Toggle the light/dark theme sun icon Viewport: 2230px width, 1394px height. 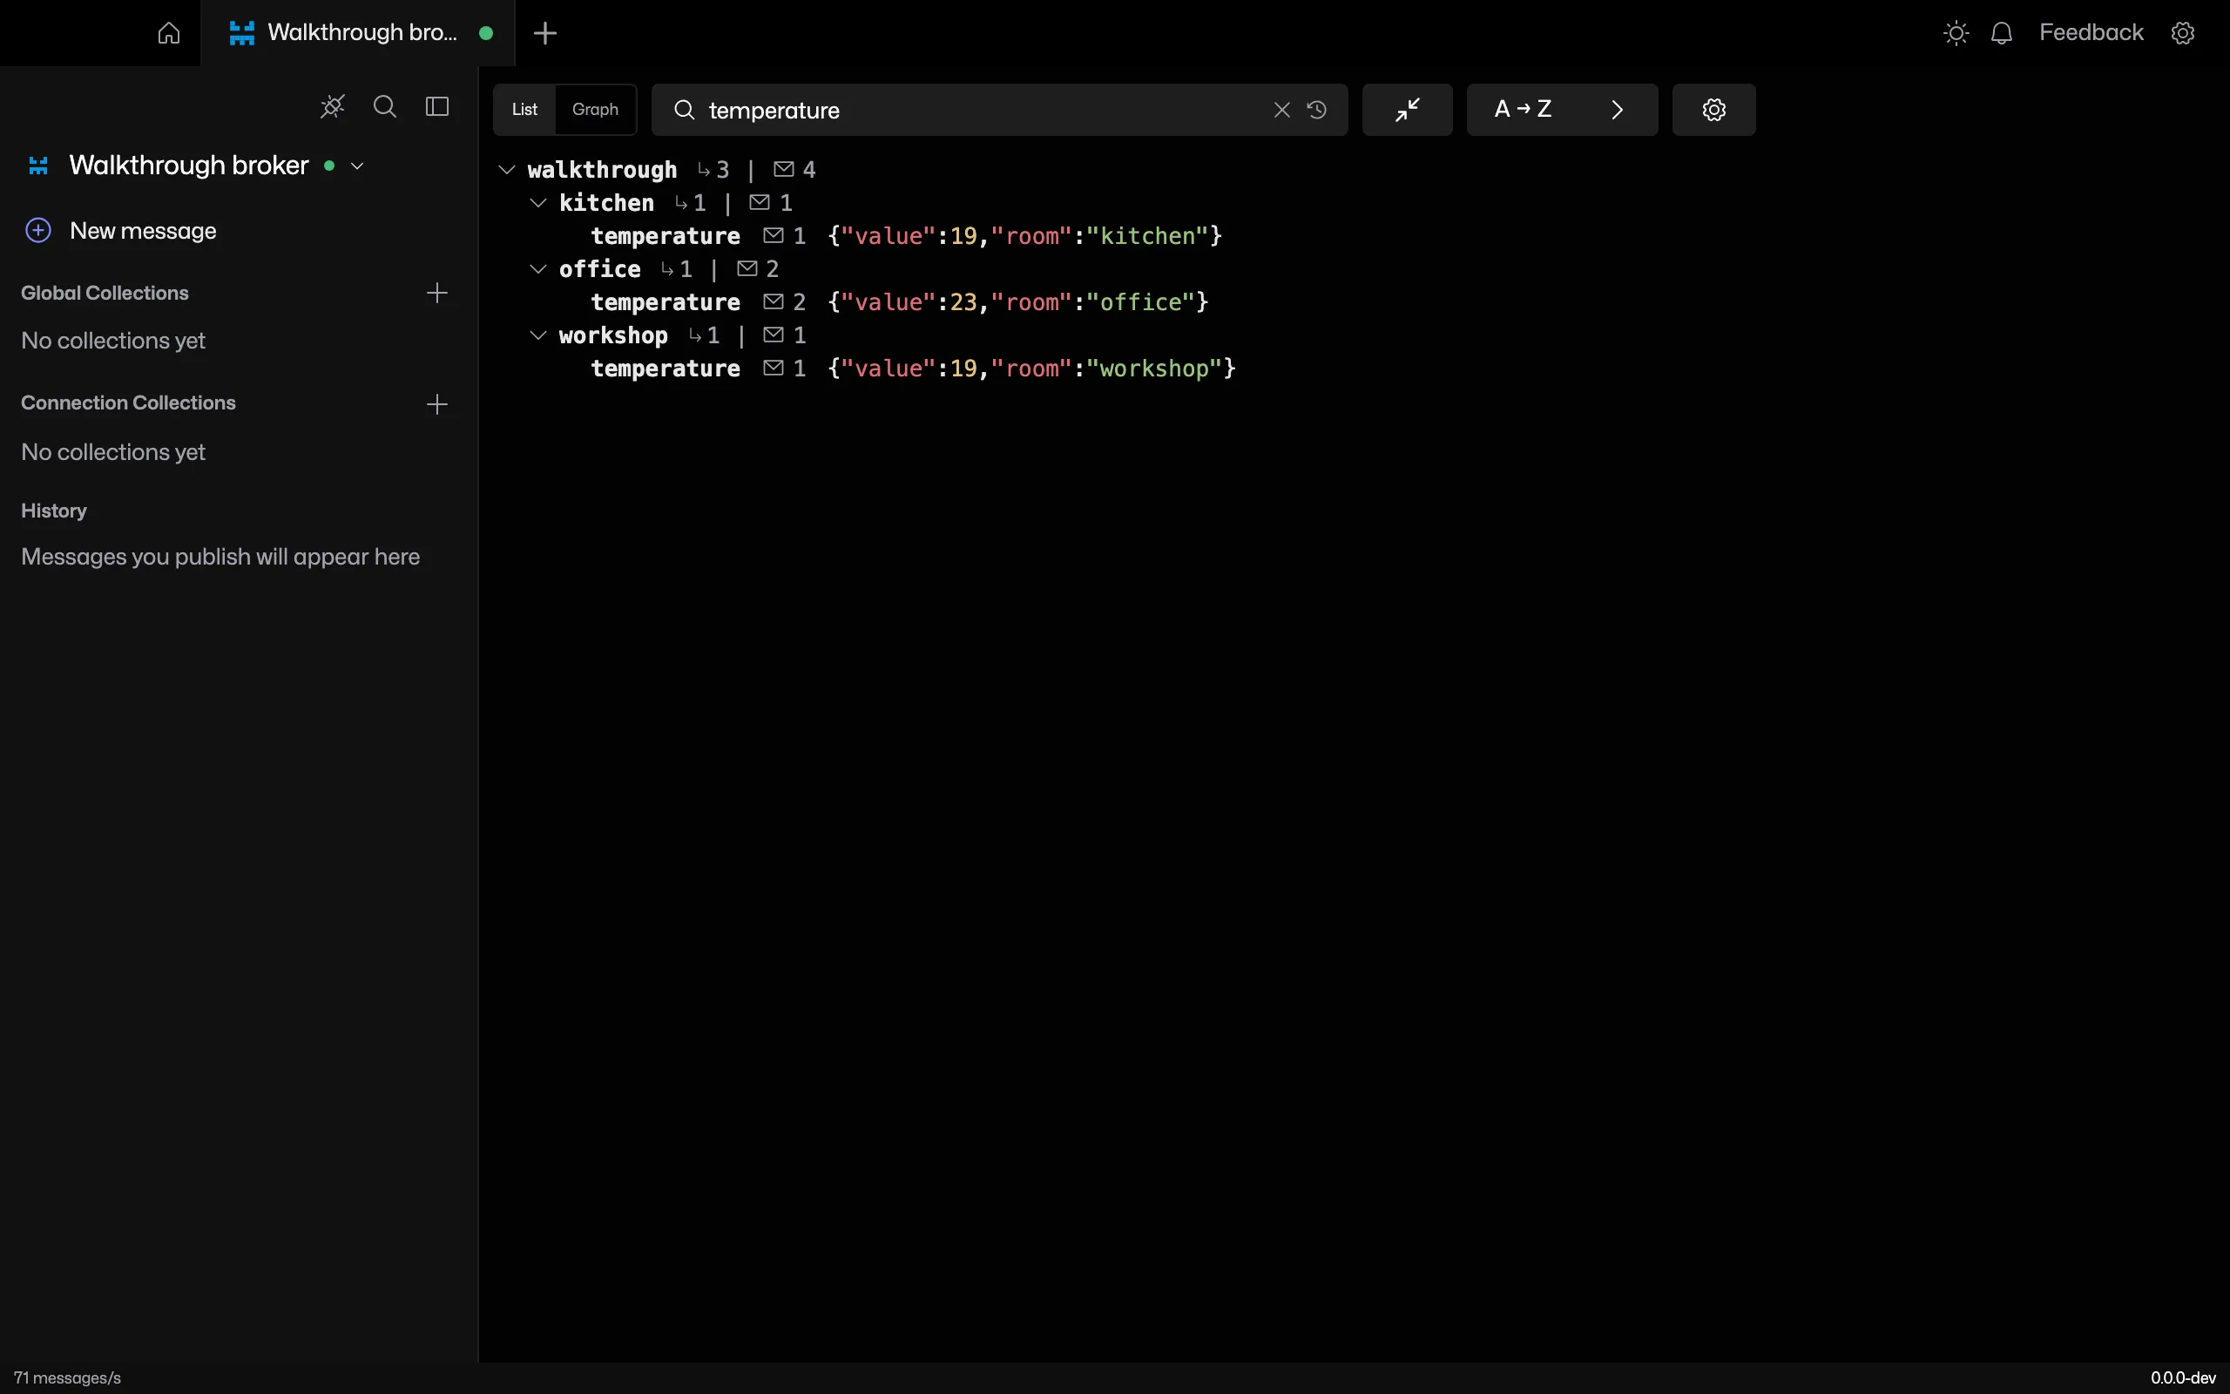[x=1956, y=33]
